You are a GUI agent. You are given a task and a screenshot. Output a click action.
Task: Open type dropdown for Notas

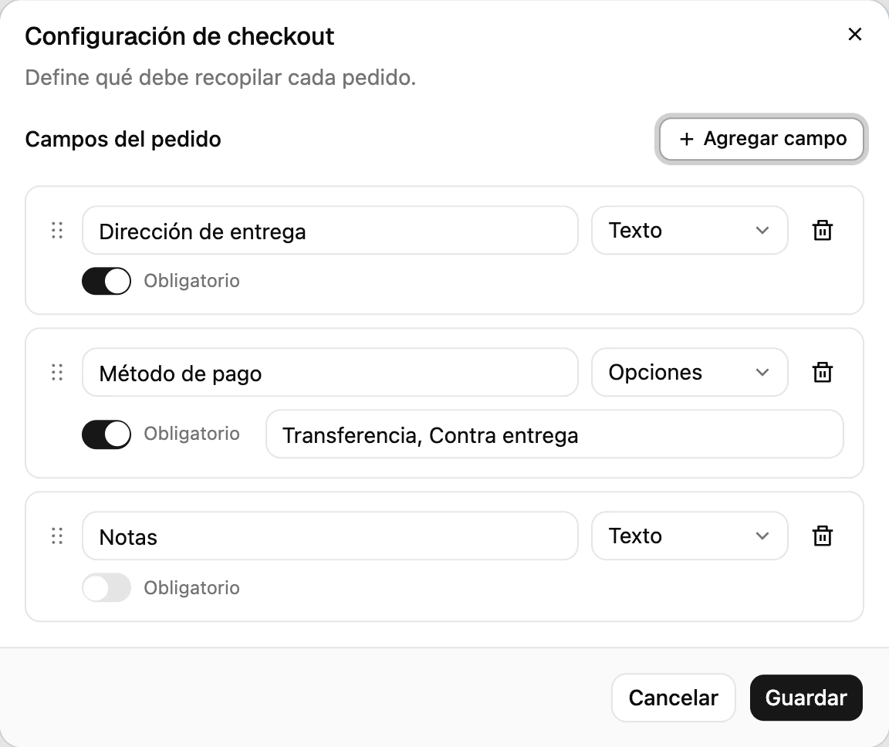pyautogui.click(x=689, y=536)
